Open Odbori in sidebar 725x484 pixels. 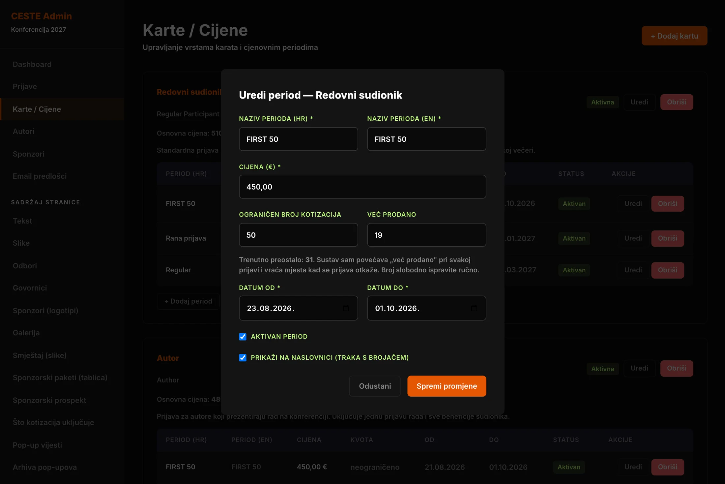point(25,266)
